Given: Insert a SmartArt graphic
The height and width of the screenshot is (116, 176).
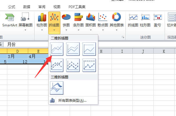Looking at the screenshot, I should point(10,20).
